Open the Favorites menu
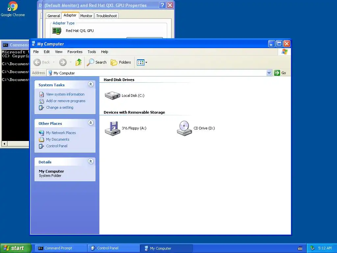Screen dimensions: 337x253 click(x=75, y=52)
